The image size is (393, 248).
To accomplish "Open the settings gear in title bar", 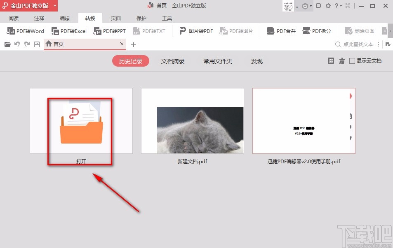I will click(x=328, y=5).
